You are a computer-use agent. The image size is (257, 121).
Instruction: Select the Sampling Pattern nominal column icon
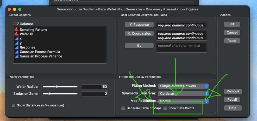pos(16,30)
